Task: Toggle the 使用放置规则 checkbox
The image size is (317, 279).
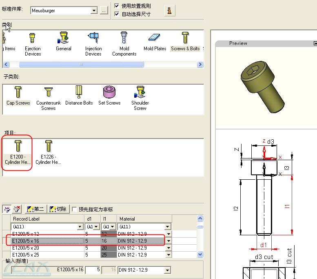Action: tap(117, 6)
